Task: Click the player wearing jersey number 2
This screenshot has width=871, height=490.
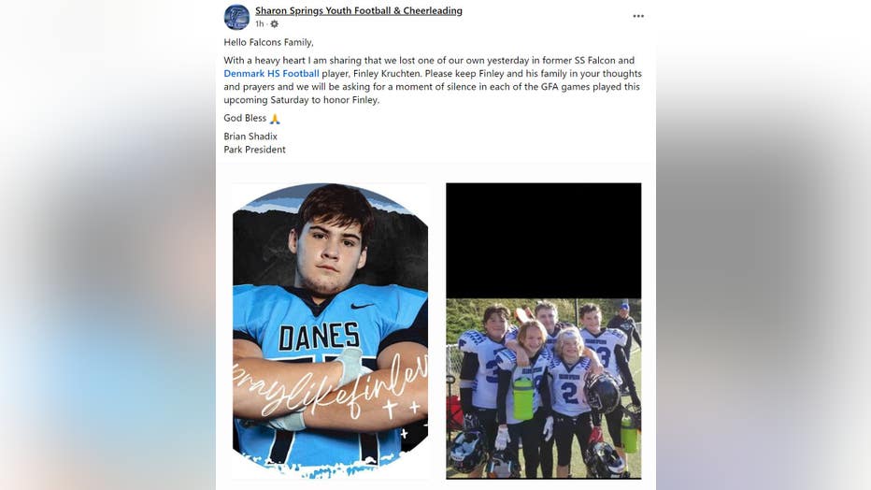Action: pos(569,397)
